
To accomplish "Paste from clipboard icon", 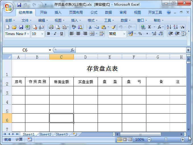I will pos(104,27).
